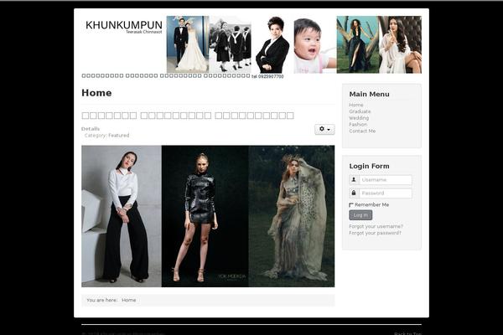The image size is (503, 335).
Task: Open Contact Me in the Main Menu
Action: pyautogui.click(x=362, y=131)
